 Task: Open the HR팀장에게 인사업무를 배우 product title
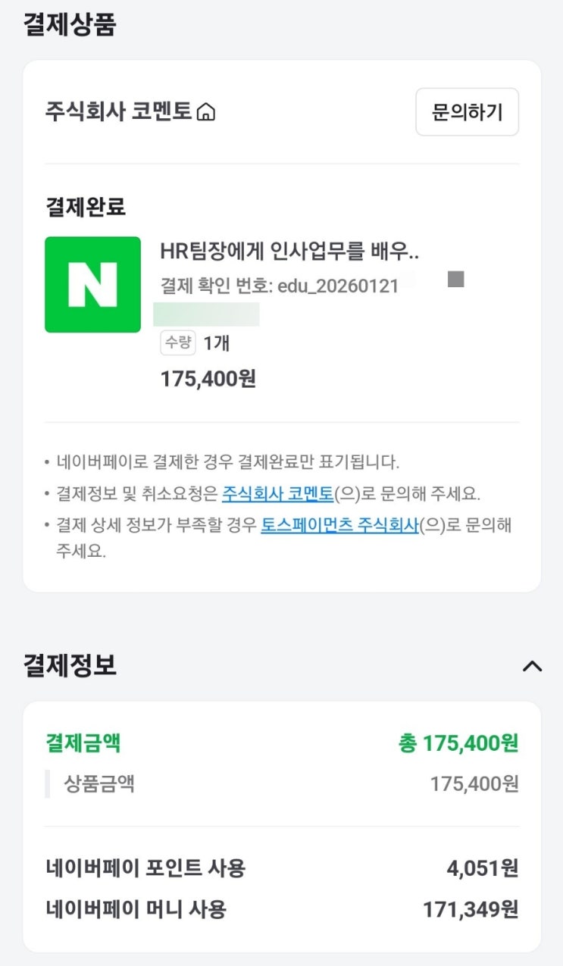pyautogui.click(x=289, y=252)
